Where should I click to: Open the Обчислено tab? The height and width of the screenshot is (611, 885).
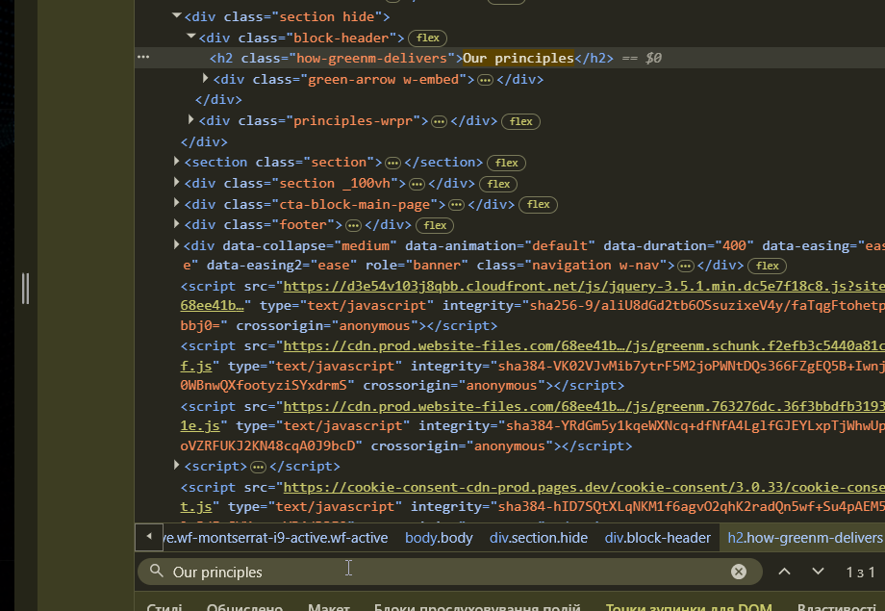[244, 607]
